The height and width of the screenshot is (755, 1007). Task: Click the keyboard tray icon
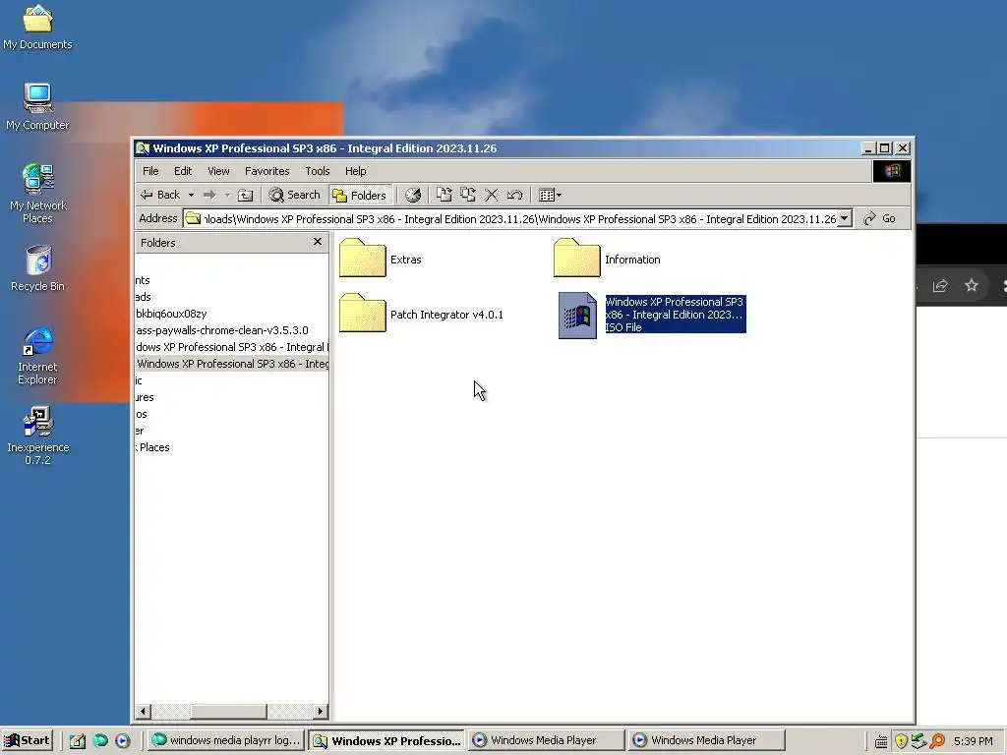(x=881, y=741)
